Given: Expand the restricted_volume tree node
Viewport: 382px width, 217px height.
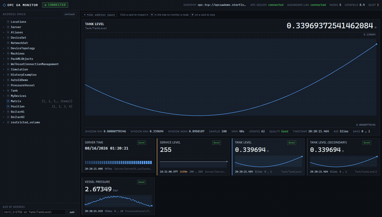Looking at the screenshot, I should coord(4,122).
